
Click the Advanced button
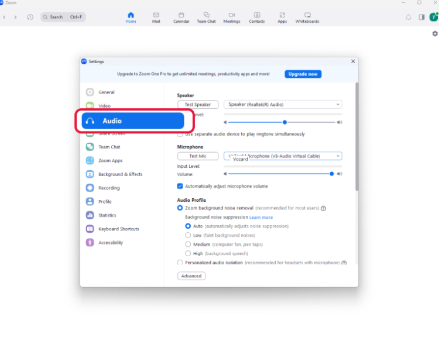coord(191,276)
